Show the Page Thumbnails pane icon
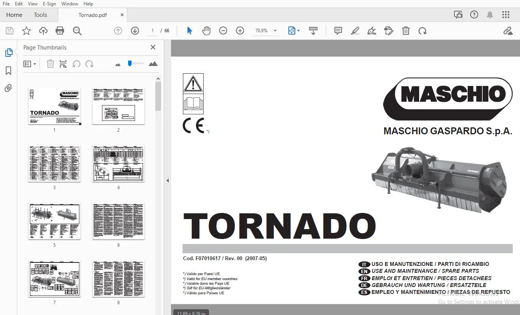The image size is (520, 315). coord(8,53)
